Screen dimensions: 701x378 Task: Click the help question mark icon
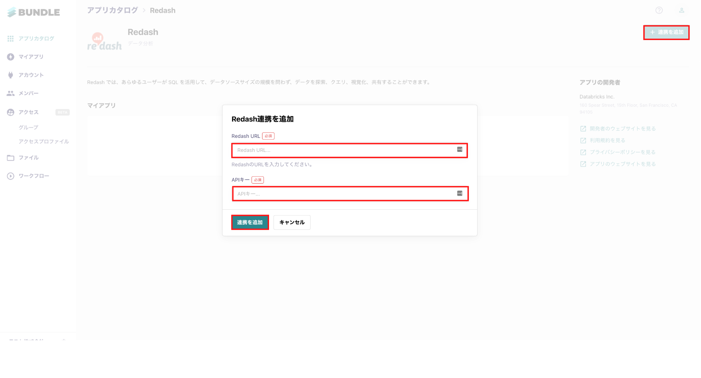click(659, 10)
